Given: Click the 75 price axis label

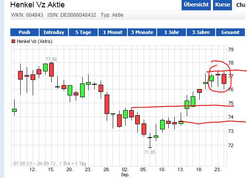Looking at the screenshot, I should coord(231,103).
